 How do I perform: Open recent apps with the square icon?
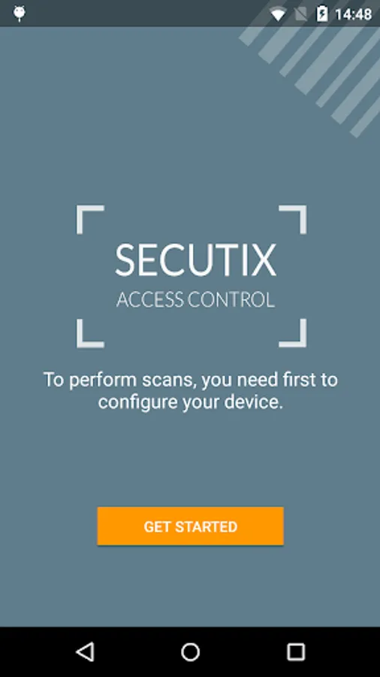[296, 652]
